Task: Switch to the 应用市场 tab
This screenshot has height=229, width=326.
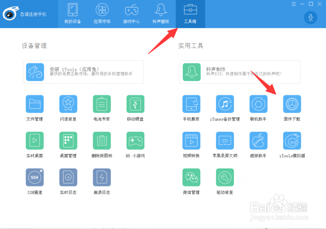Action: (102, 14)
